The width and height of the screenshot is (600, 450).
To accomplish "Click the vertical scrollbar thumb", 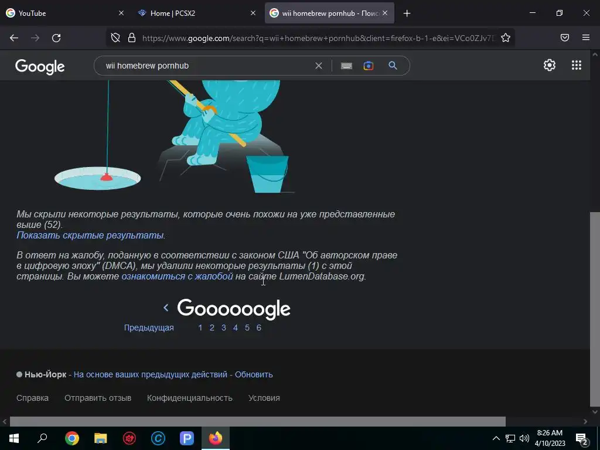I will point(595,309).
